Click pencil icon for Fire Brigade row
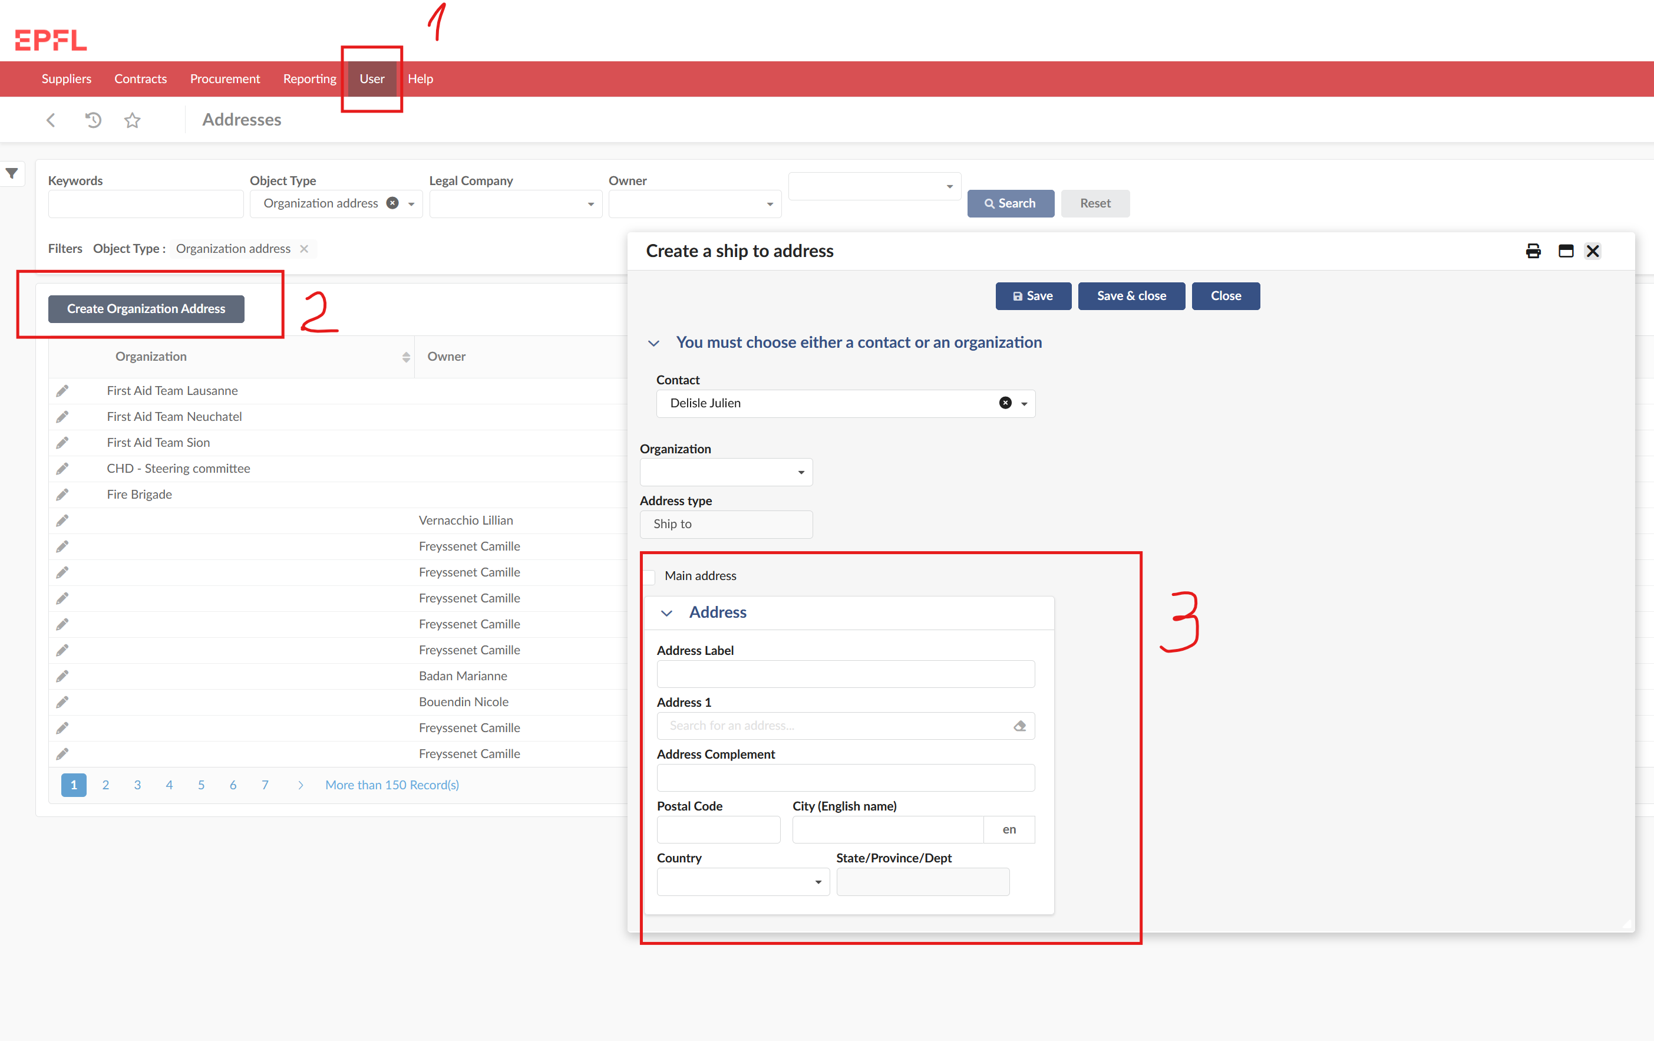This screenshot has width=1654, height=1041. [x=62, y=495]
